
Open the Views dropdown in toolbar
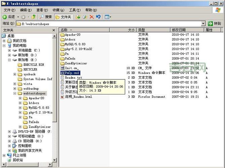pyautogui.click(x=108, y=17)
